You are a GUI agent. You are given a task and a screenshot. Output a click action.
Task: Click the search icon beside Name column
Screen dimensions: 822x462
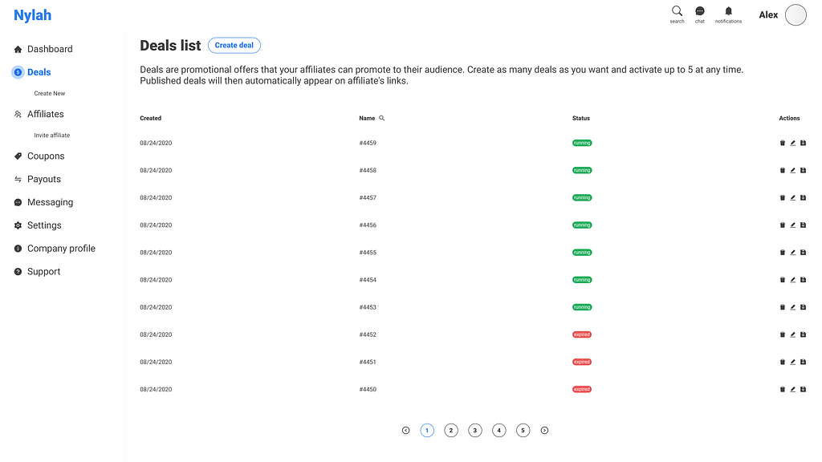coord(382,118)
